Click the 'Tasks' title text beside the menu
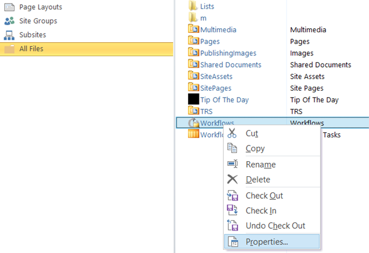This screenshot has height=253, width=369. 332,135
